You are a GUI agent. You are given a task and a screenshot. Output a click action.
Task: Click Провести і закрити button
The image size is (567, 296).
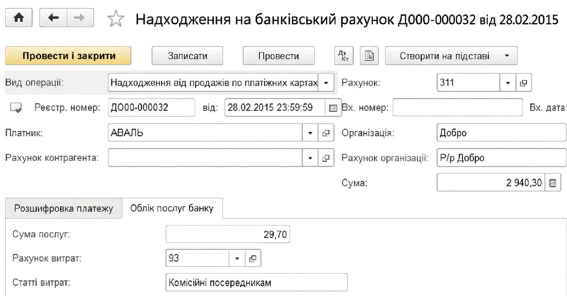coord(69,56)
